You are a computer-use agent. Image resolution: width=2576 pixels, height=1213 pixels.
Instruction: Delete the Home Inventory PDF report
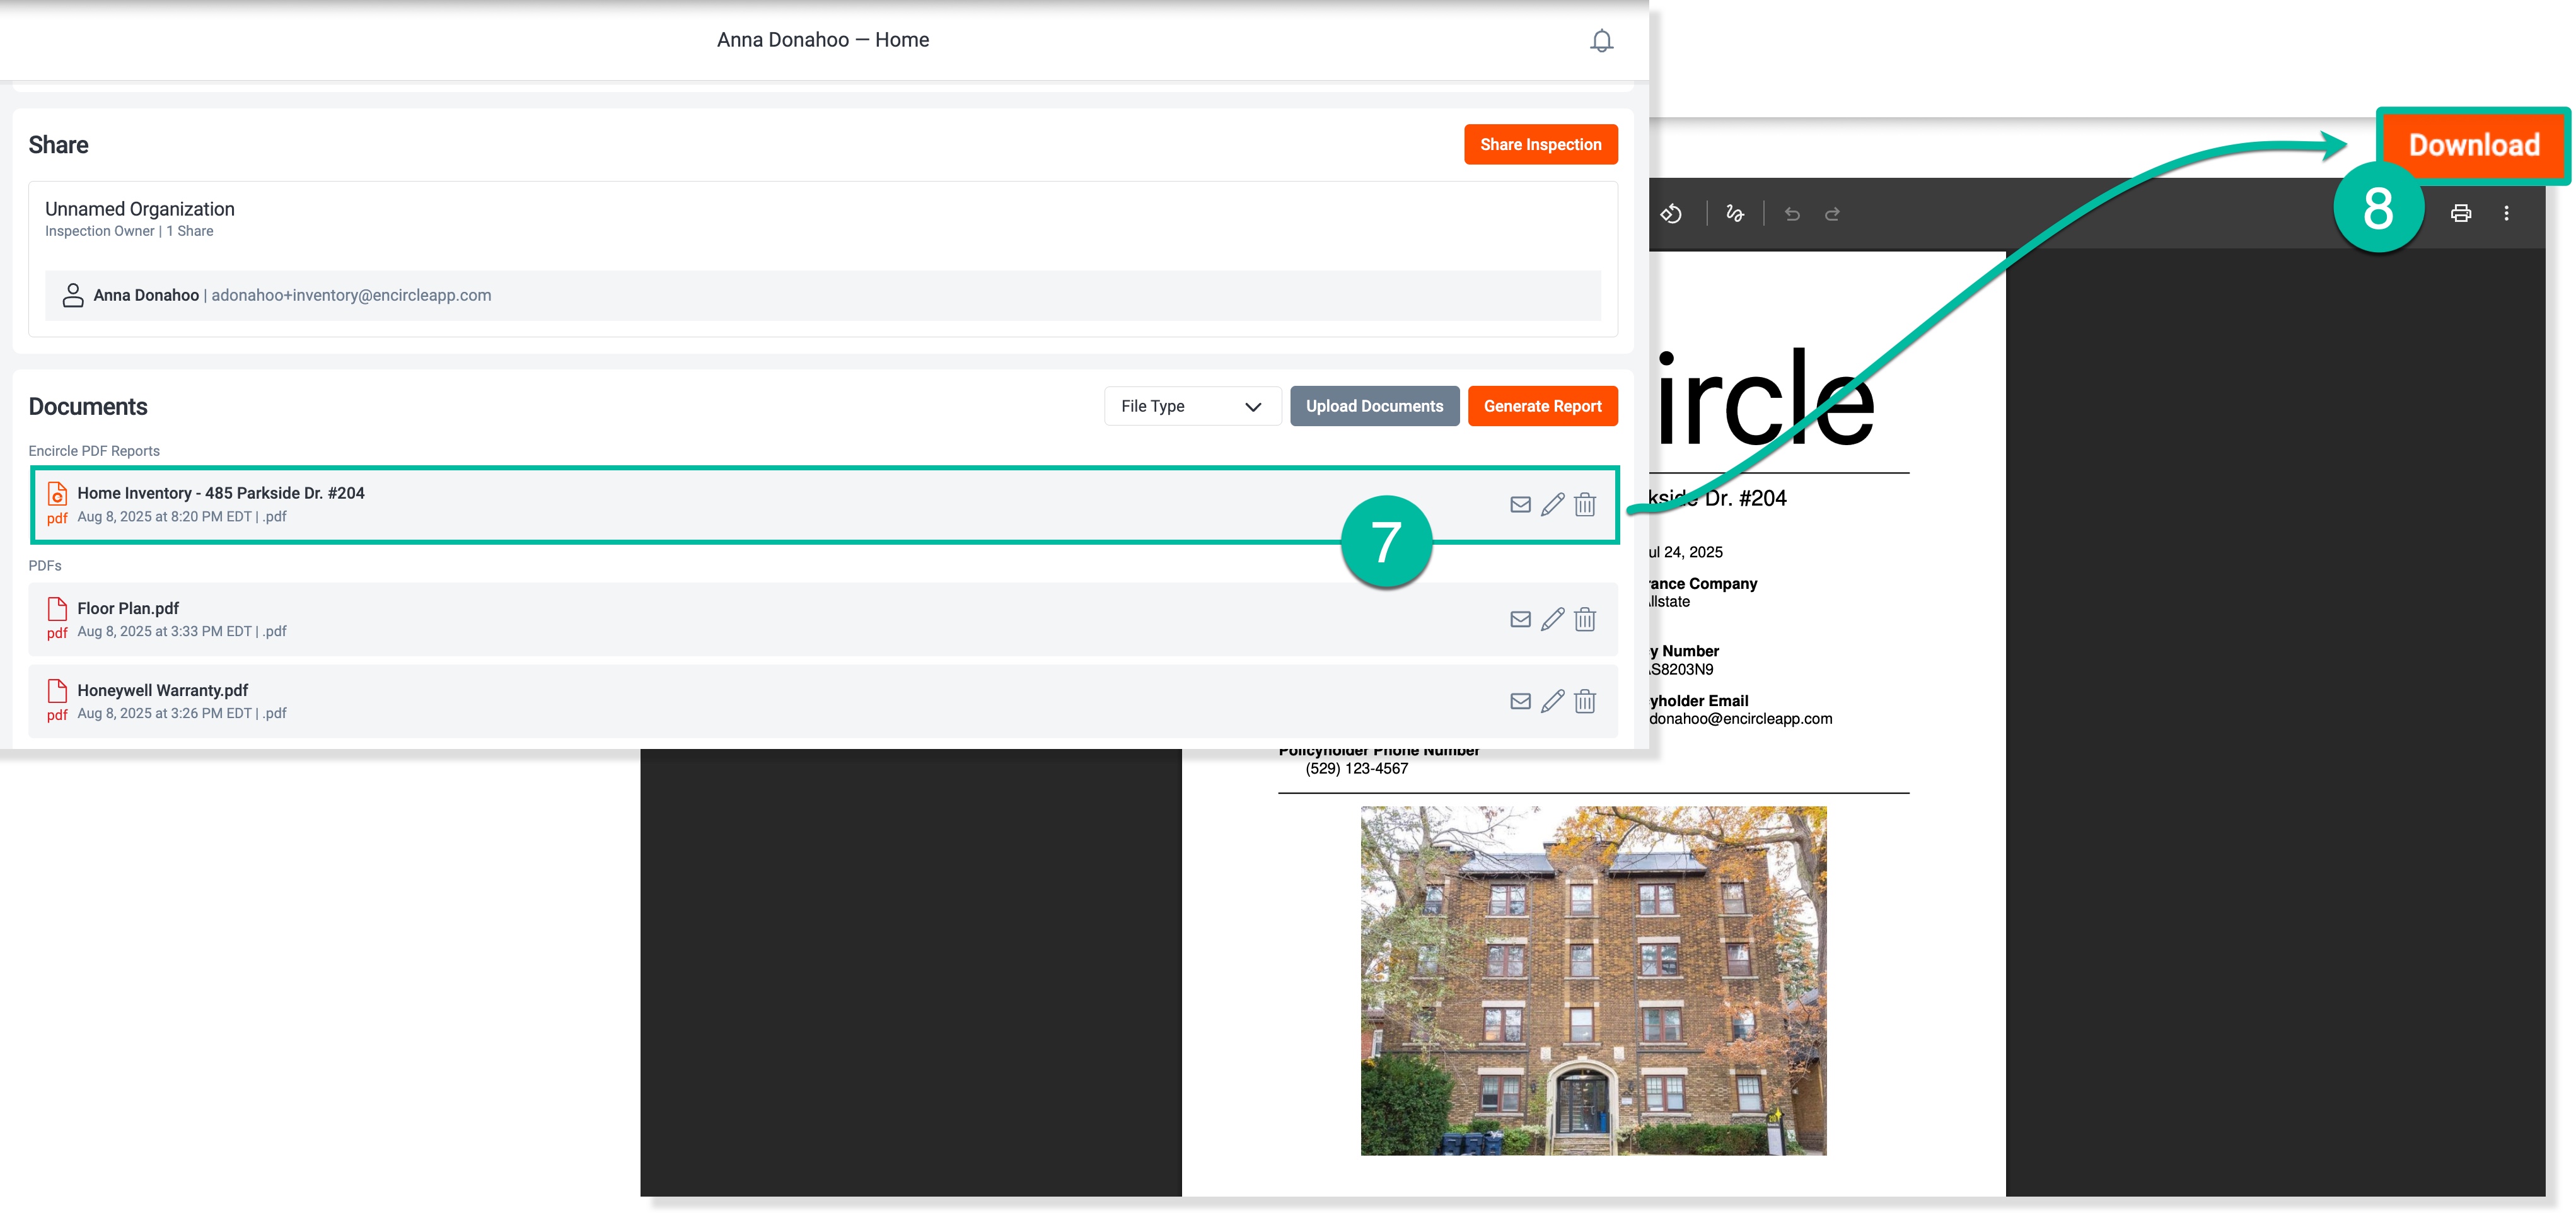click(1585, 505)
